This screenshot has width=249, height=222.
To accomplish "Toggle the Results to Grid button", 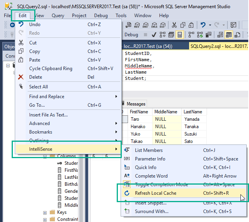I will point(228,35).
